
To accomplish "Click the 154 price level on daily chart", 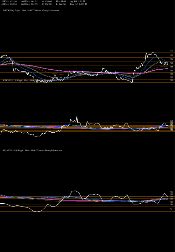I will [x=171, y=59].
